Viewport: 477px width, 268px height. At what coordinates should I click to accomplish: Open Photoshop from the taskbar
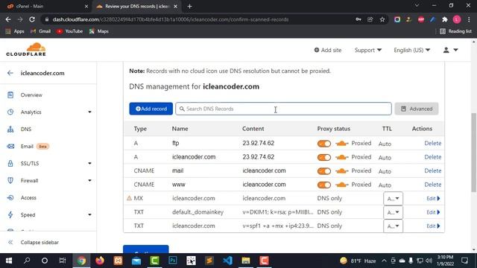(173, 261)
